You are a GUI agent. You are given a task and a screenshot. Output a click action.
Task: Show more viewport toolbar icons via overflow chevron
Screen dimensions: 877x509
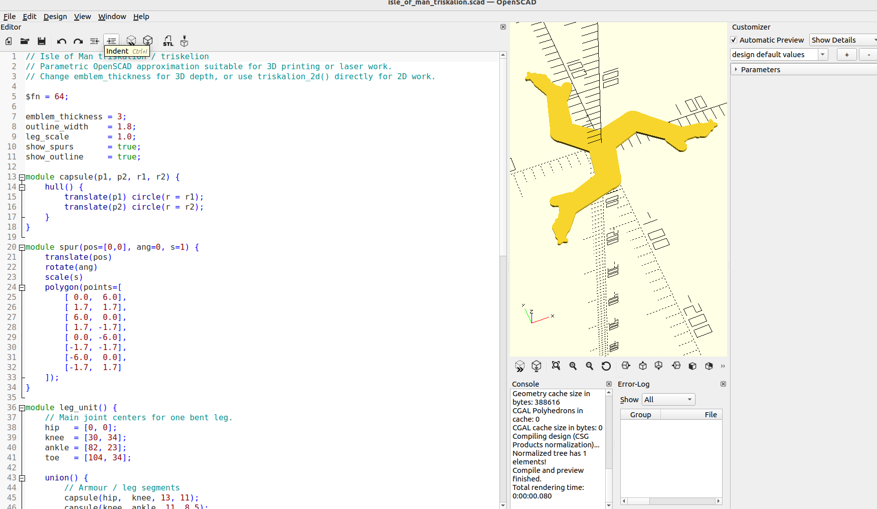[723, 366]
